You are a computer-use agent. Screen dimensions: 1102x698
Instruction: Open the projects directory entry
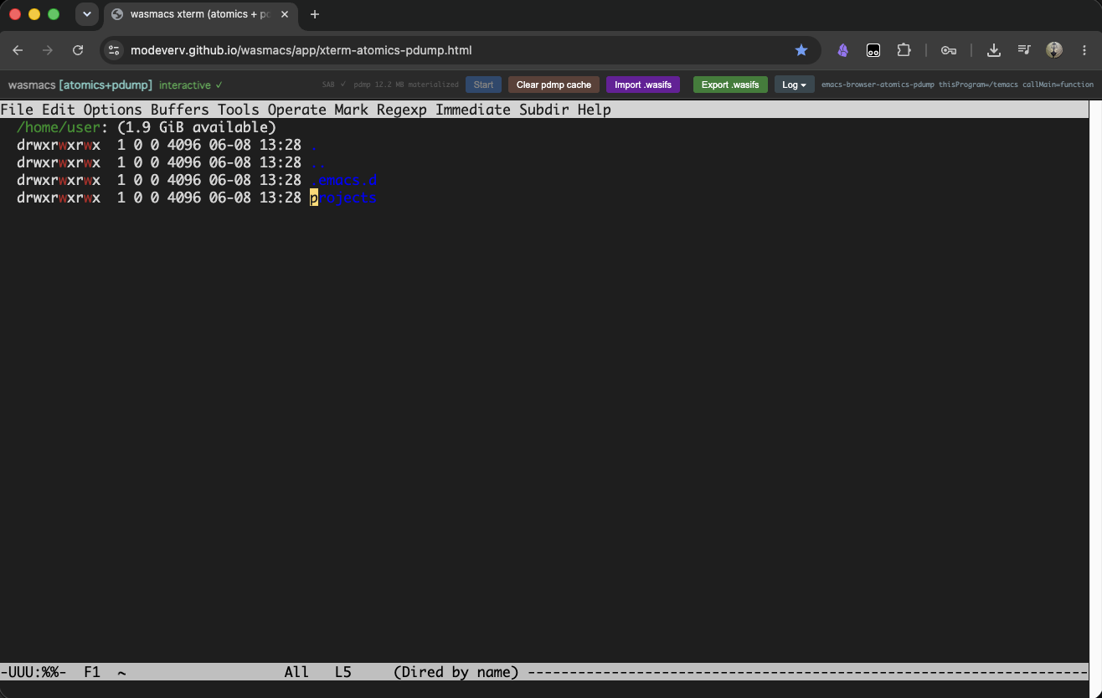343,198
